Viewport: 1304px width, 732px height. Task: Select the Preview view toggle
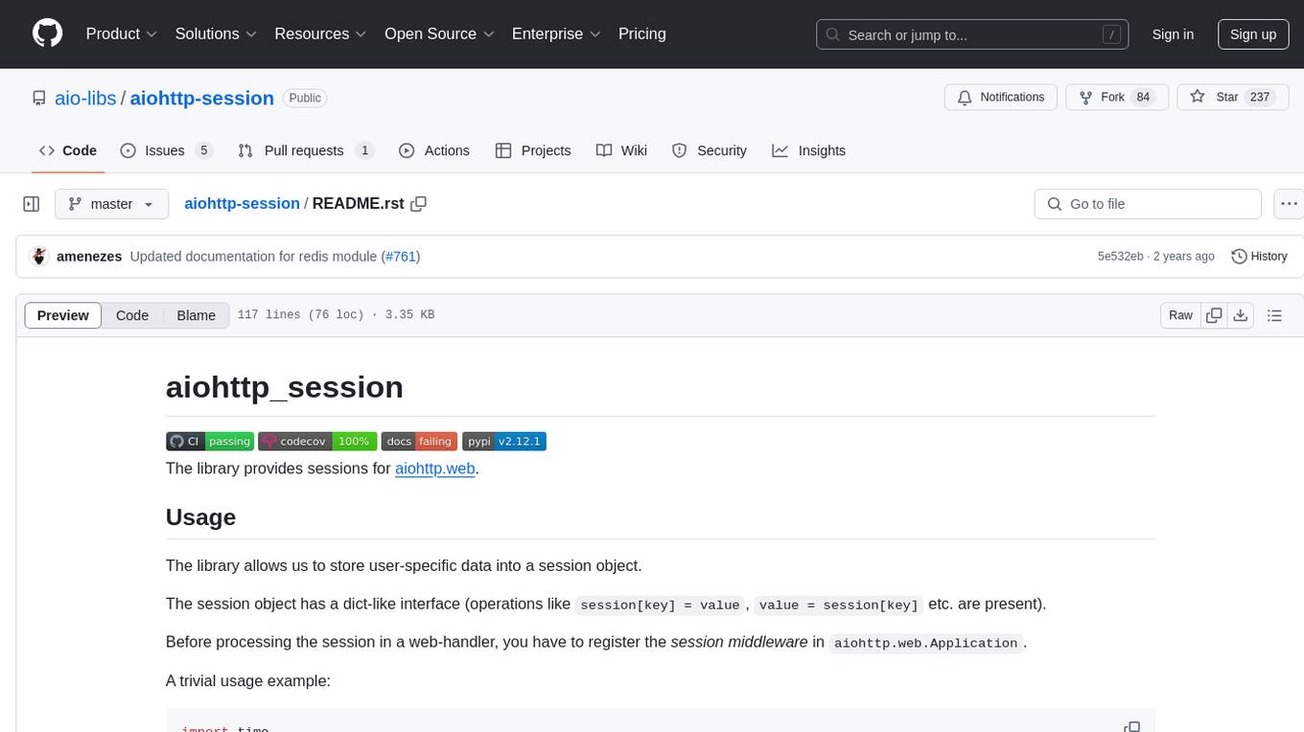tap(63, 315)
